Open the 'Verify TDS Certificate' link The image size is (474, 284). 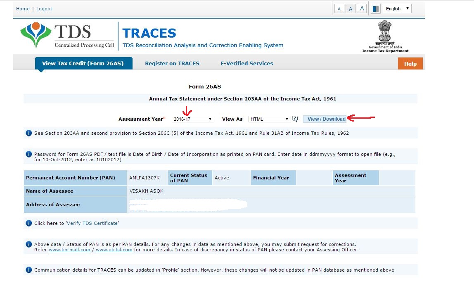pyautogui.click(x=92, y=223)
